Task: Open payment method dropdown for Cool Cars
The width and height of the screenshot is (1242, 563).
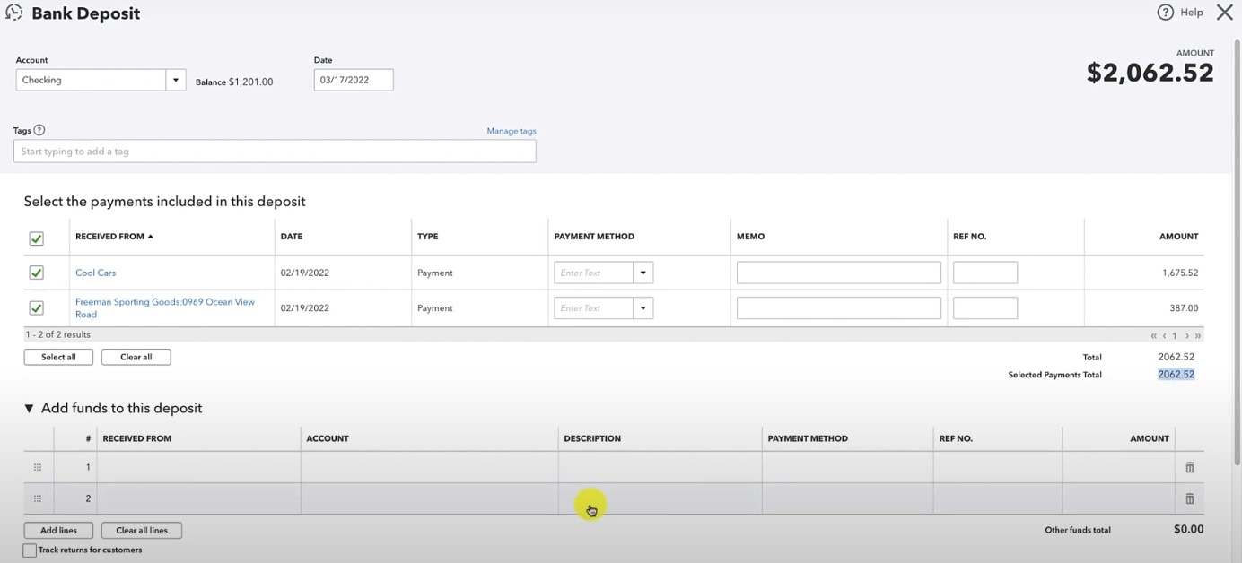Action: (643, 273)
